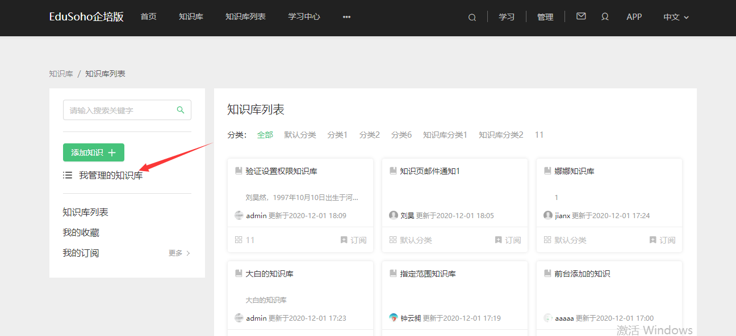Open 我管理的知识库
Viewport: 736px width, 336px height.
[111, 176]
